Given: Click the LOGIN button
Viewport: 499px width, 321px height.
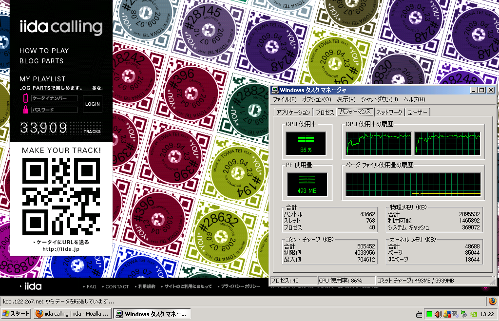Looking at the screenshot, I should pyautogui.click(x=92, y=104).
